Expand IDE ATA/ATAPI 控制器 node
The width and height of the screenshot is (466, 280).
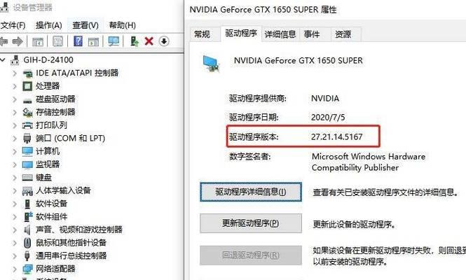click(x=15, y=73)
